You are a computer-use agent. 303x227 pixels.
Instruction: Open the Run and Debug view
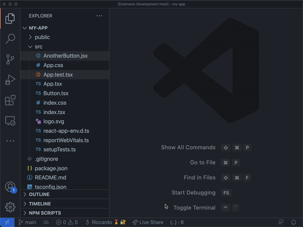[x=10, y=80]
